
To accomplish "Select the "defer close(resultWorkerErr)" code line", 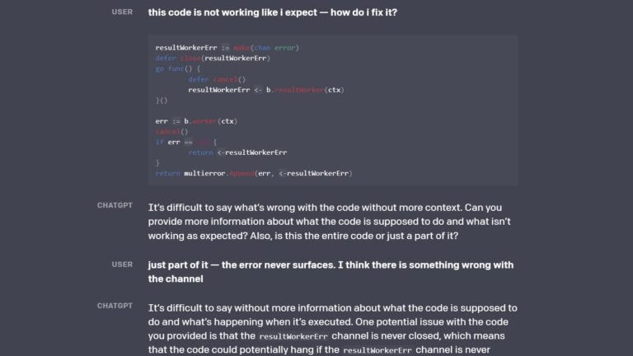I will 213,59.
